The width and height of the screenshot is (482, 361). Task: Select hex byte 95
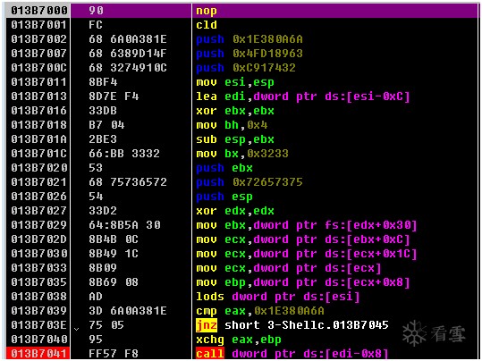pos(96,340)
